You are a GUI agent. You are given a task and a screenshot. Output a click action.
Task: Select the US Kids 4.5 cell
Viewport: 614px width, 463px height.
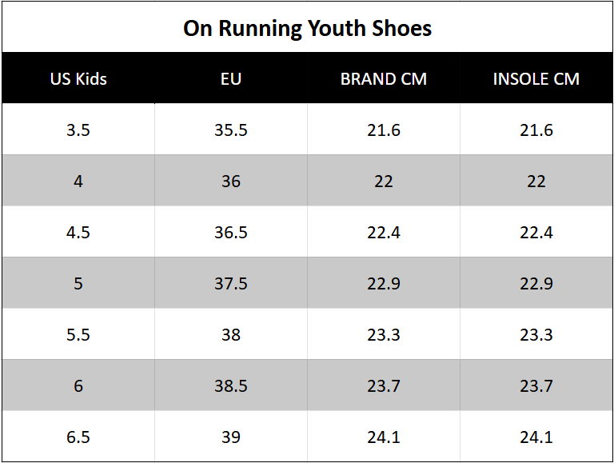tap(78, 233)
